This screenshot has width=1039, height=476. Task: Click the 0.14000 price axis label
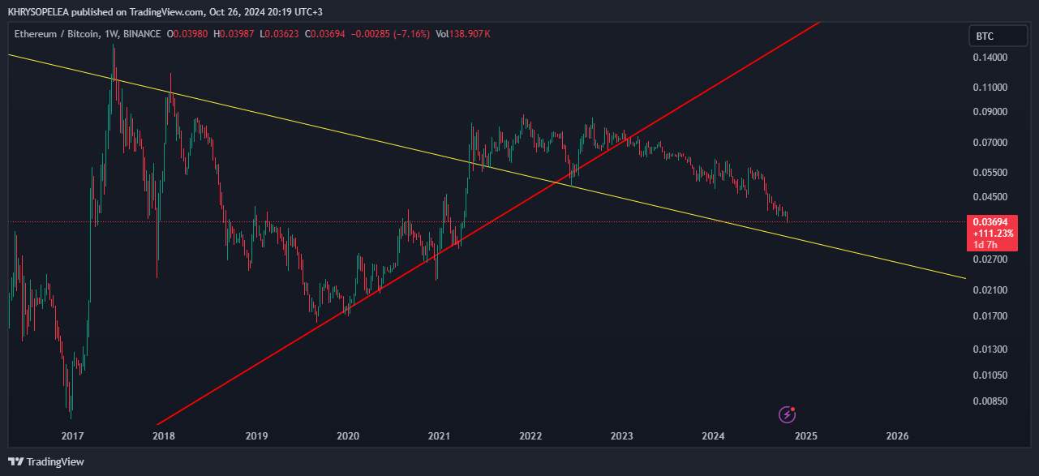(990, 58)
